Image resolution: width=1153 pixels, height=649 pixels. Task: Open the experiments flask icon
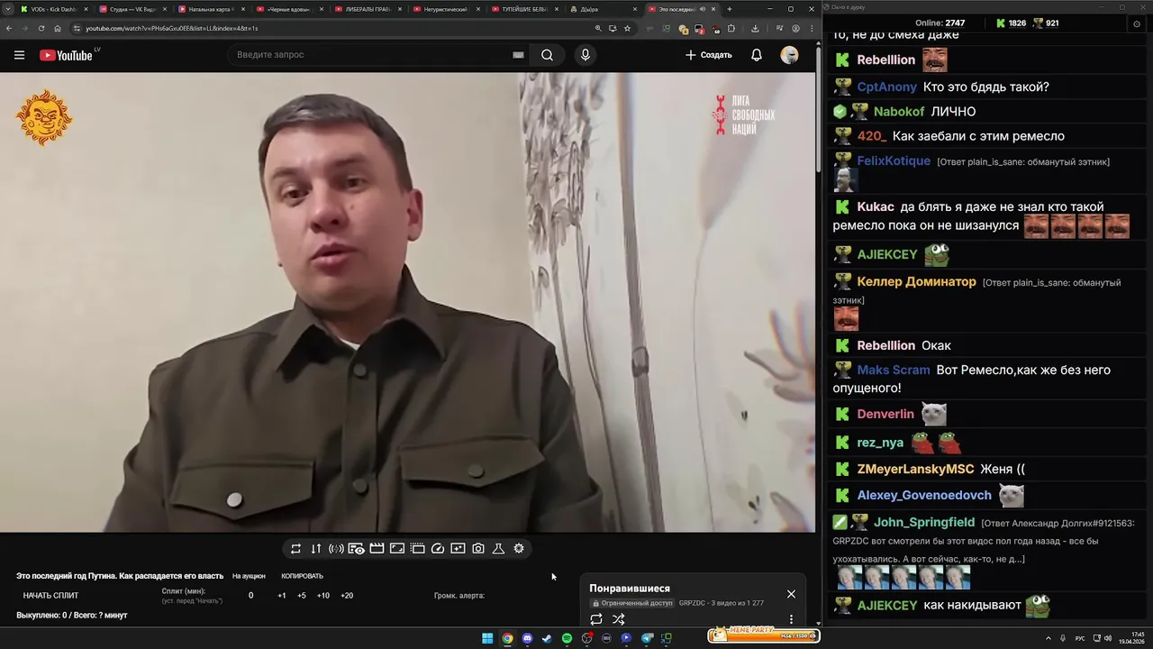[498, 548]
